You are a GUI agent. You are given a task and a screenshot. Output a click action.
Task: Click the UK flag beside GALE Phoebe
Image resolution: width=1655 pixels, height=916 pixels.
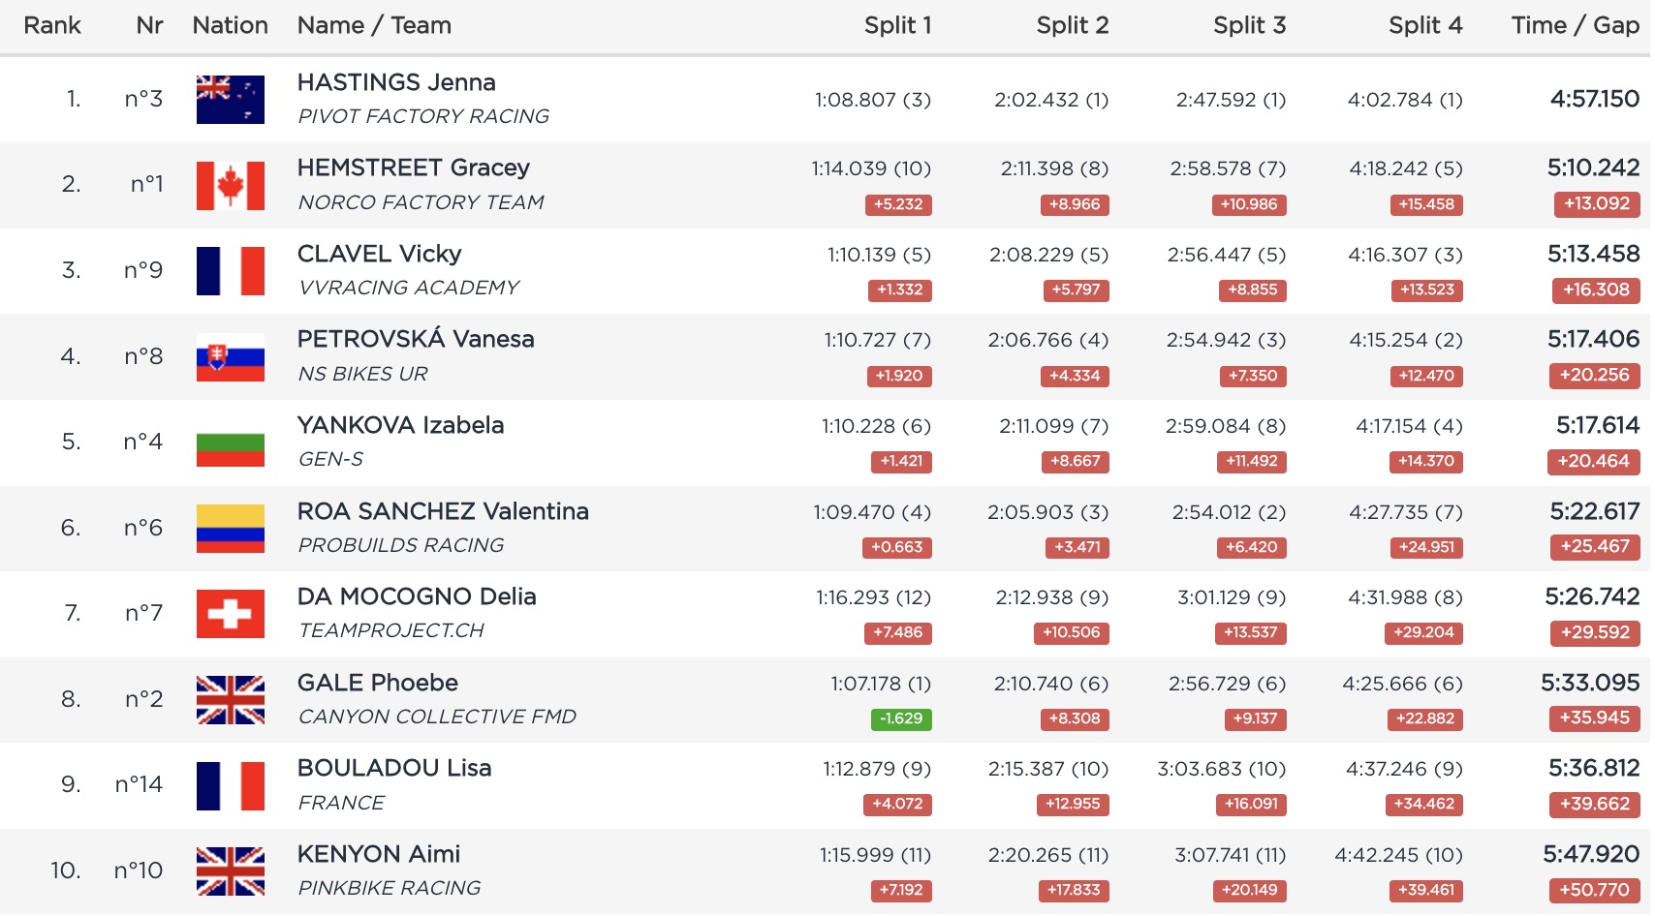(x=230, y=699)
